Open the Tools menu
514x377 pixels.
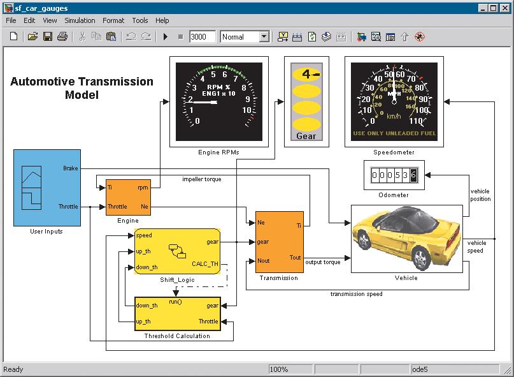tap(140, 20)
